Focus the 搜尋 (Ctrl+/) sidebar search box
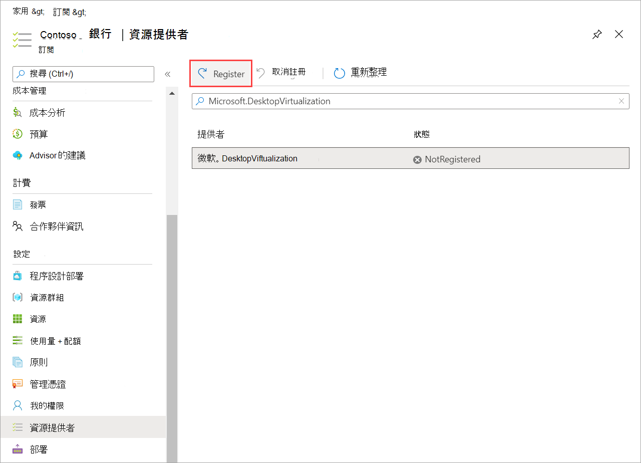This screenshot has height=463, width=641. coord(83,74)
